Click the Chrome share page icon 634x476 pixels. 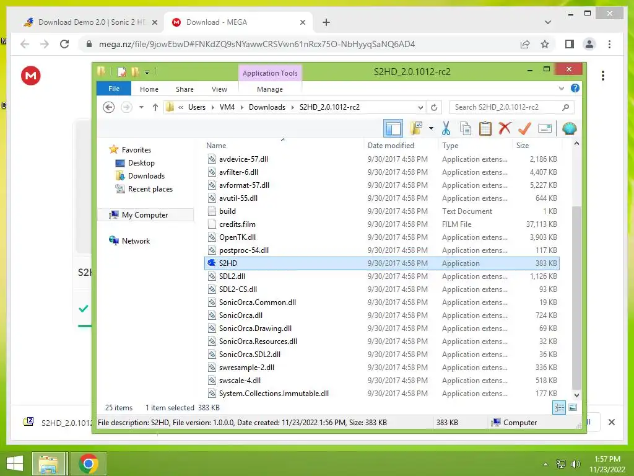click(x=525, y=44)
